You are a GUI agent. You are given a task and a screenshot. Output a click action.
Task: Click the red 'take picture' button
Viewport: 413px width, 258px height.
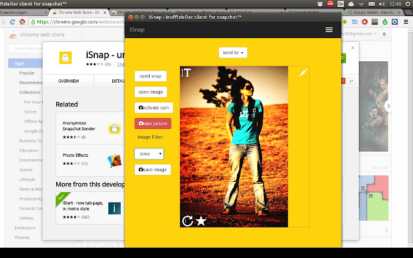153,123
